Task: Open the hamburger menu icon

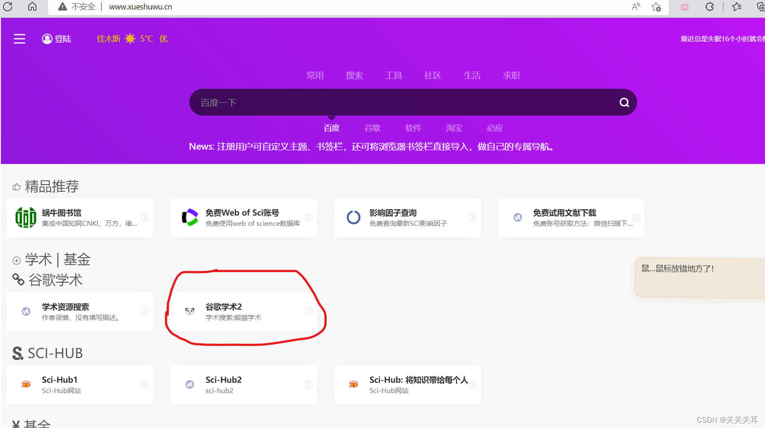Action: point(19,39)
